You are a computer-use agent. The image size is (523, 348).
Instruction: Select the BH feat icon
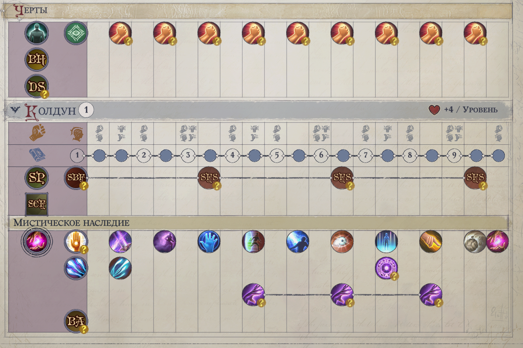pos(37,59)
